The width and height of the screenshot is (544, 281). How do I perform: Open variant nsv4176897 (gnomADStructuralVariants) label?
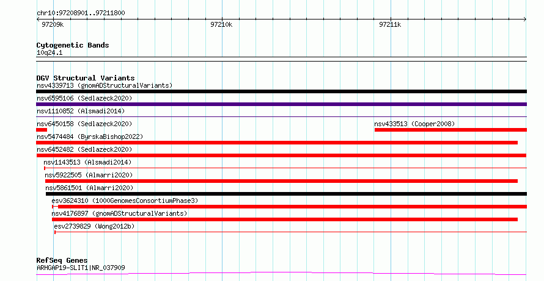(x=119, y=213)
